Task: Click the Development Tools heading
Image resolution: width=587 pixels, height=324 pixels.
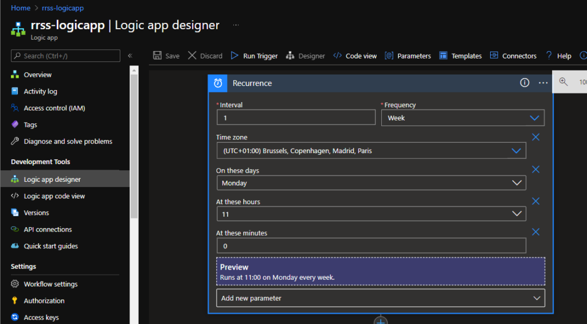Action: coord(41,162)
